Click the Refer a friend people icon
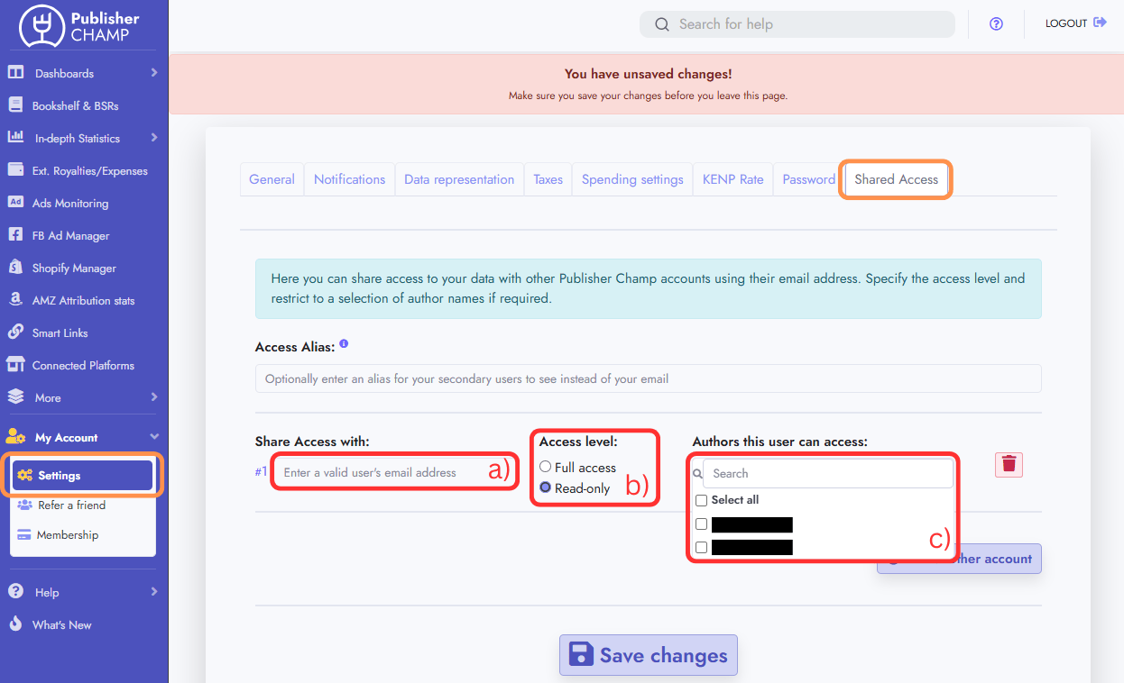The width and height of the screenshot is (1124, 683). pyautogui.click(x=25, y=505)
